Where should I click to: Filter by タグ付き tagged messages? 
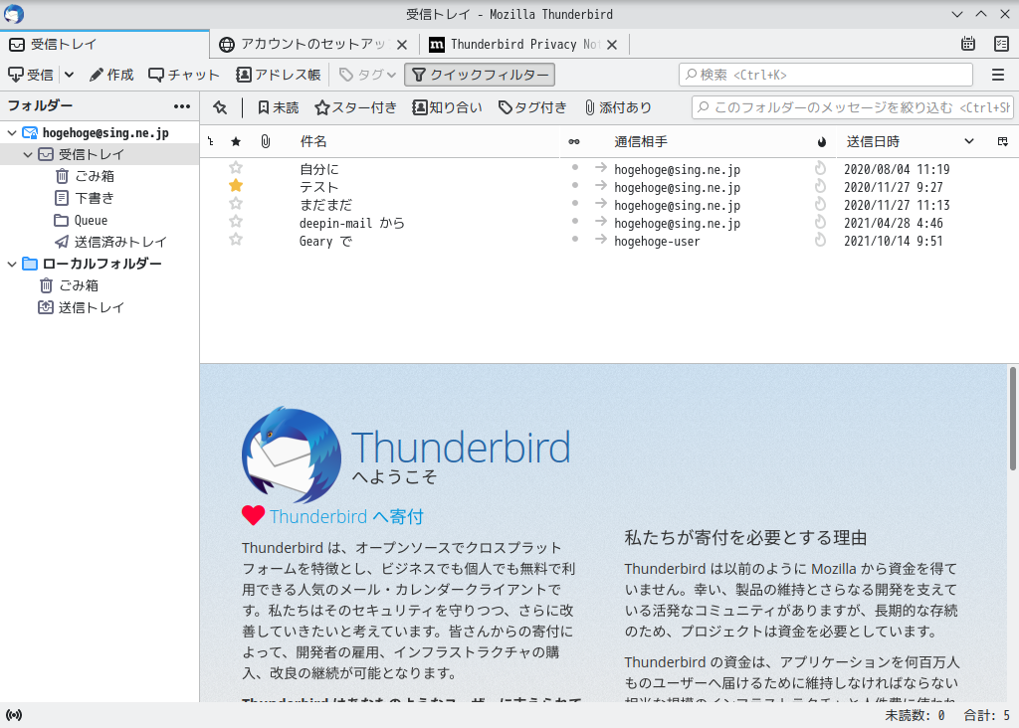532,107
